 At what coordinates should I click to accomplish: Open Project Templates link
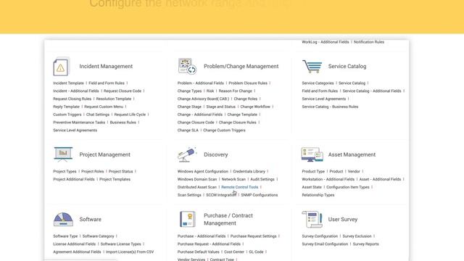click(115, 179)
